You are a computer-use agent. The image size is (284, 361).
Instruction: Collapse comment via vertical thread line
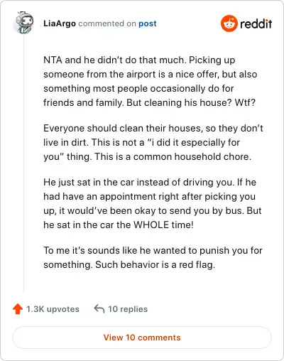click(24, 163)
